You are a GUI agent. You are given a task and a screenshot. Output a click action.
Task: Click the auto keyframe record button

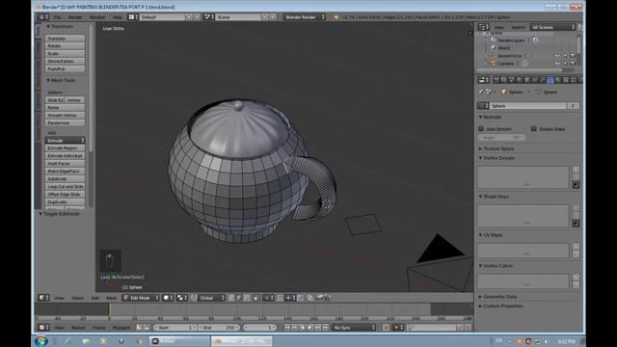386,328
